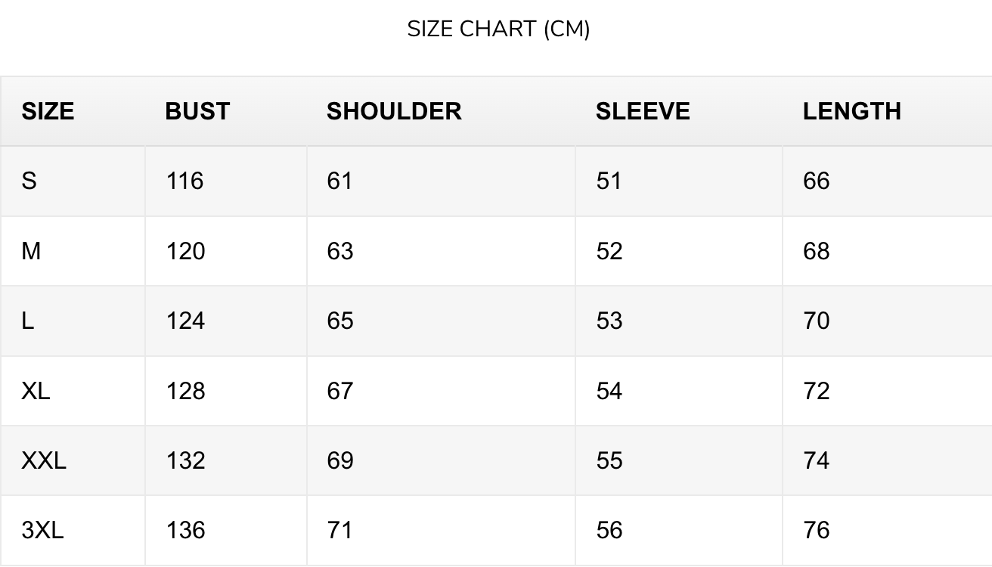Viewport: 992px width, 567px height.
Task: Select the L size row label
Action: [x=27, y=321]
